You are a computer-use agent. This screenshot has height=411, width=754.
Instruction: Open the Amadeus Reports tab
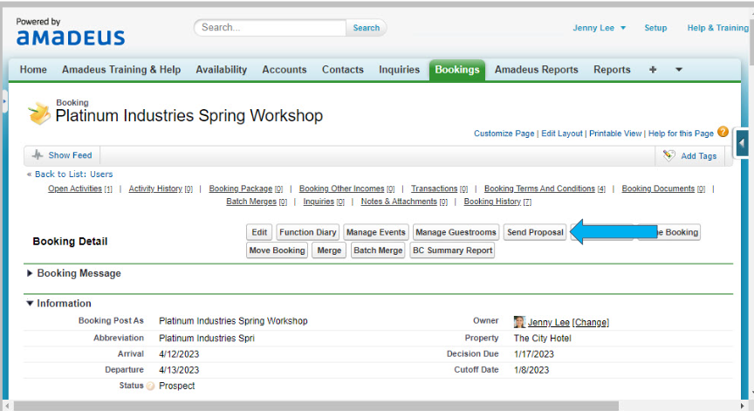[536, 70]
